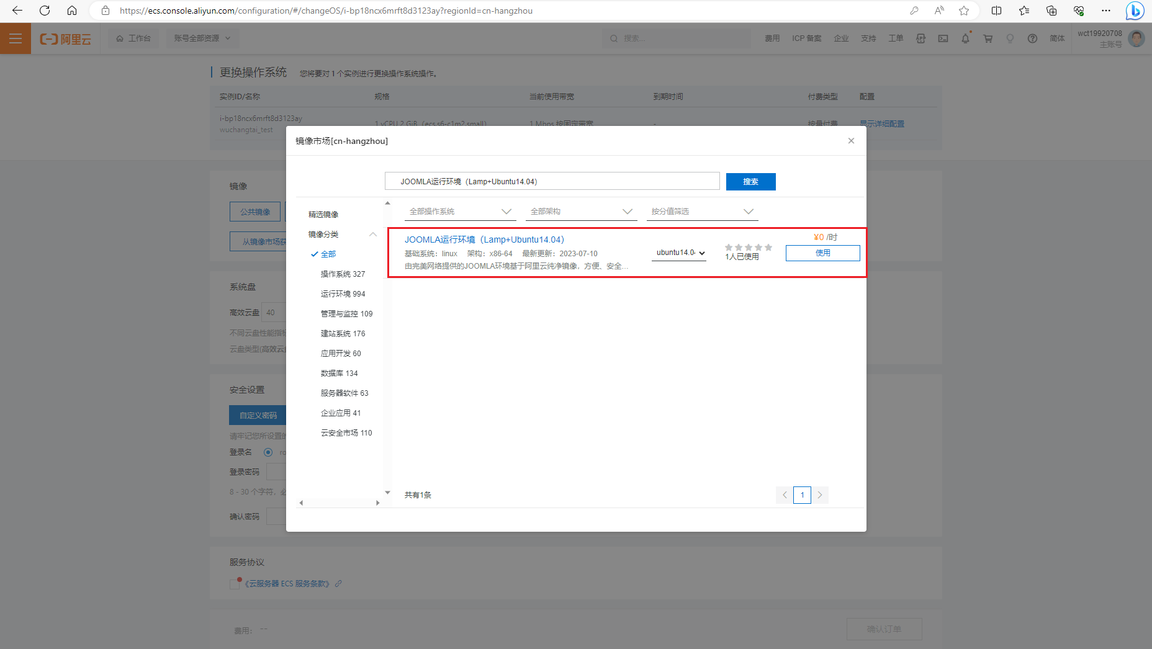Activate the read aloud icon
Screen dimensions: 1152x649
[939, 11]
